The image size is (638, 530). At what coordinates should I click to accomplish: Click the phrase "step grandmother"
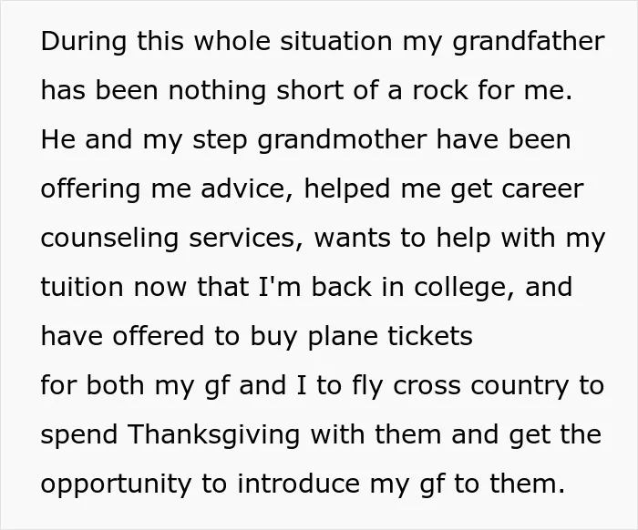tap(310, 140)
